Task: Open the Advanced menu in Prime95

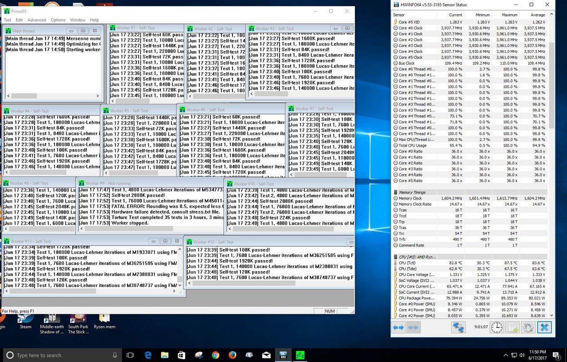Action: (37, 20)
